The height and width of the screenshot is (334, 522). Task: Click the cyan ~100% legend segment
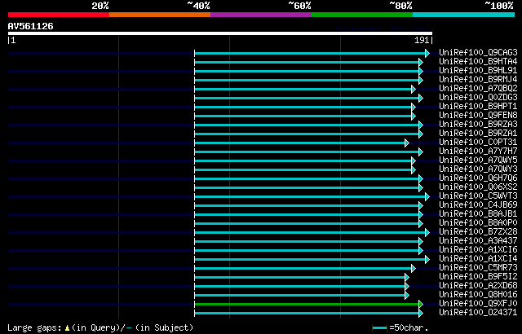click(464, 15)
